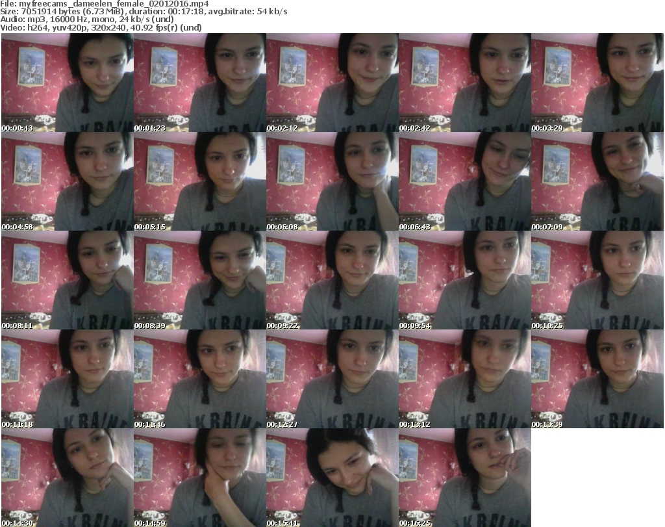Image resolution: width=665 pixels, height=527 pixels.
Task: Open the frame stamped 00:04:58
Action: 68,181
